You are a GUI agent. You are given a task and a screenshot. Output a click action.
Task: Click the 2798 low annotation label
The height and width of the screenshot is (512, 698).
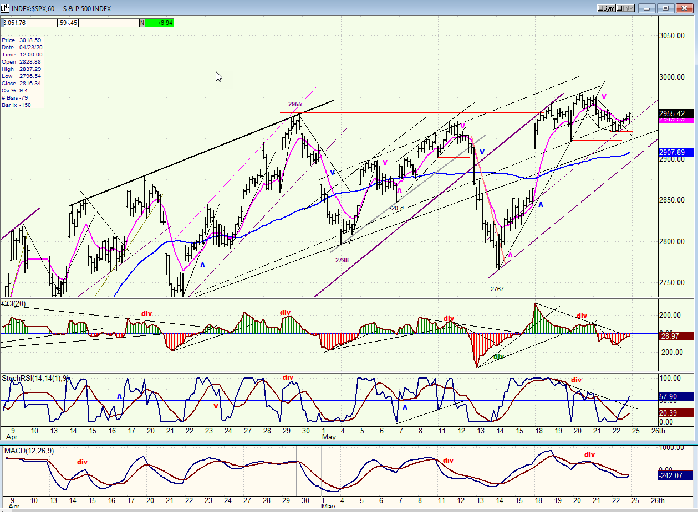pos(342,260)
